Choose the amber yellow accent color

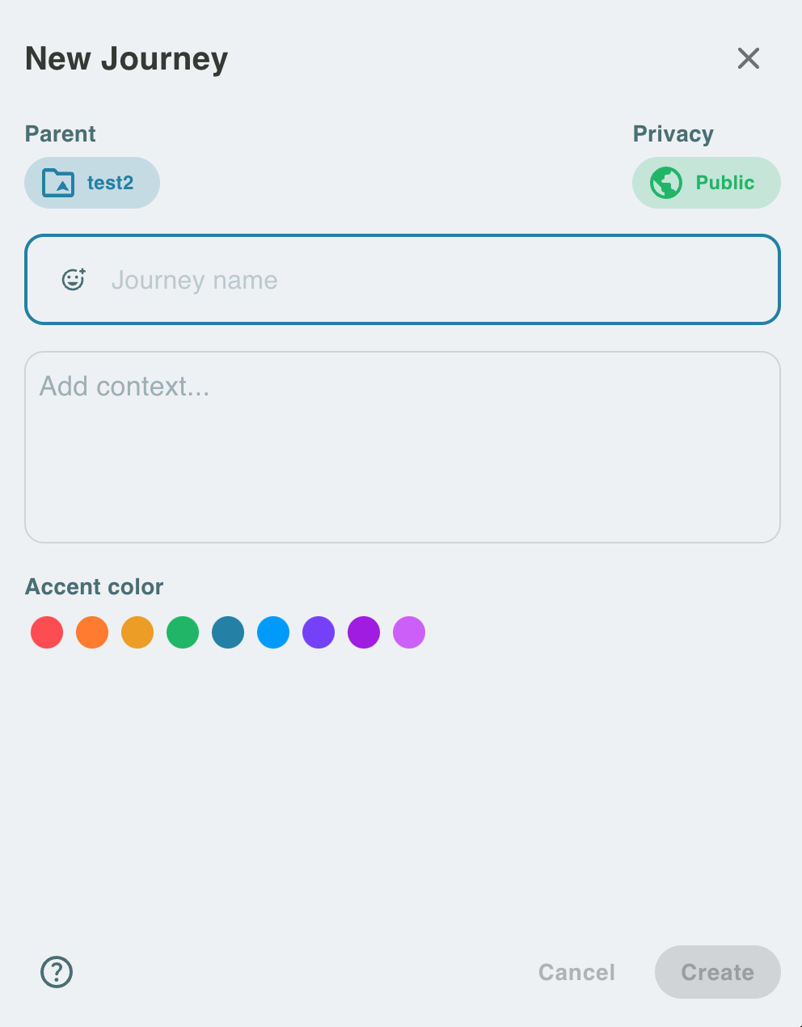point(137,632)
